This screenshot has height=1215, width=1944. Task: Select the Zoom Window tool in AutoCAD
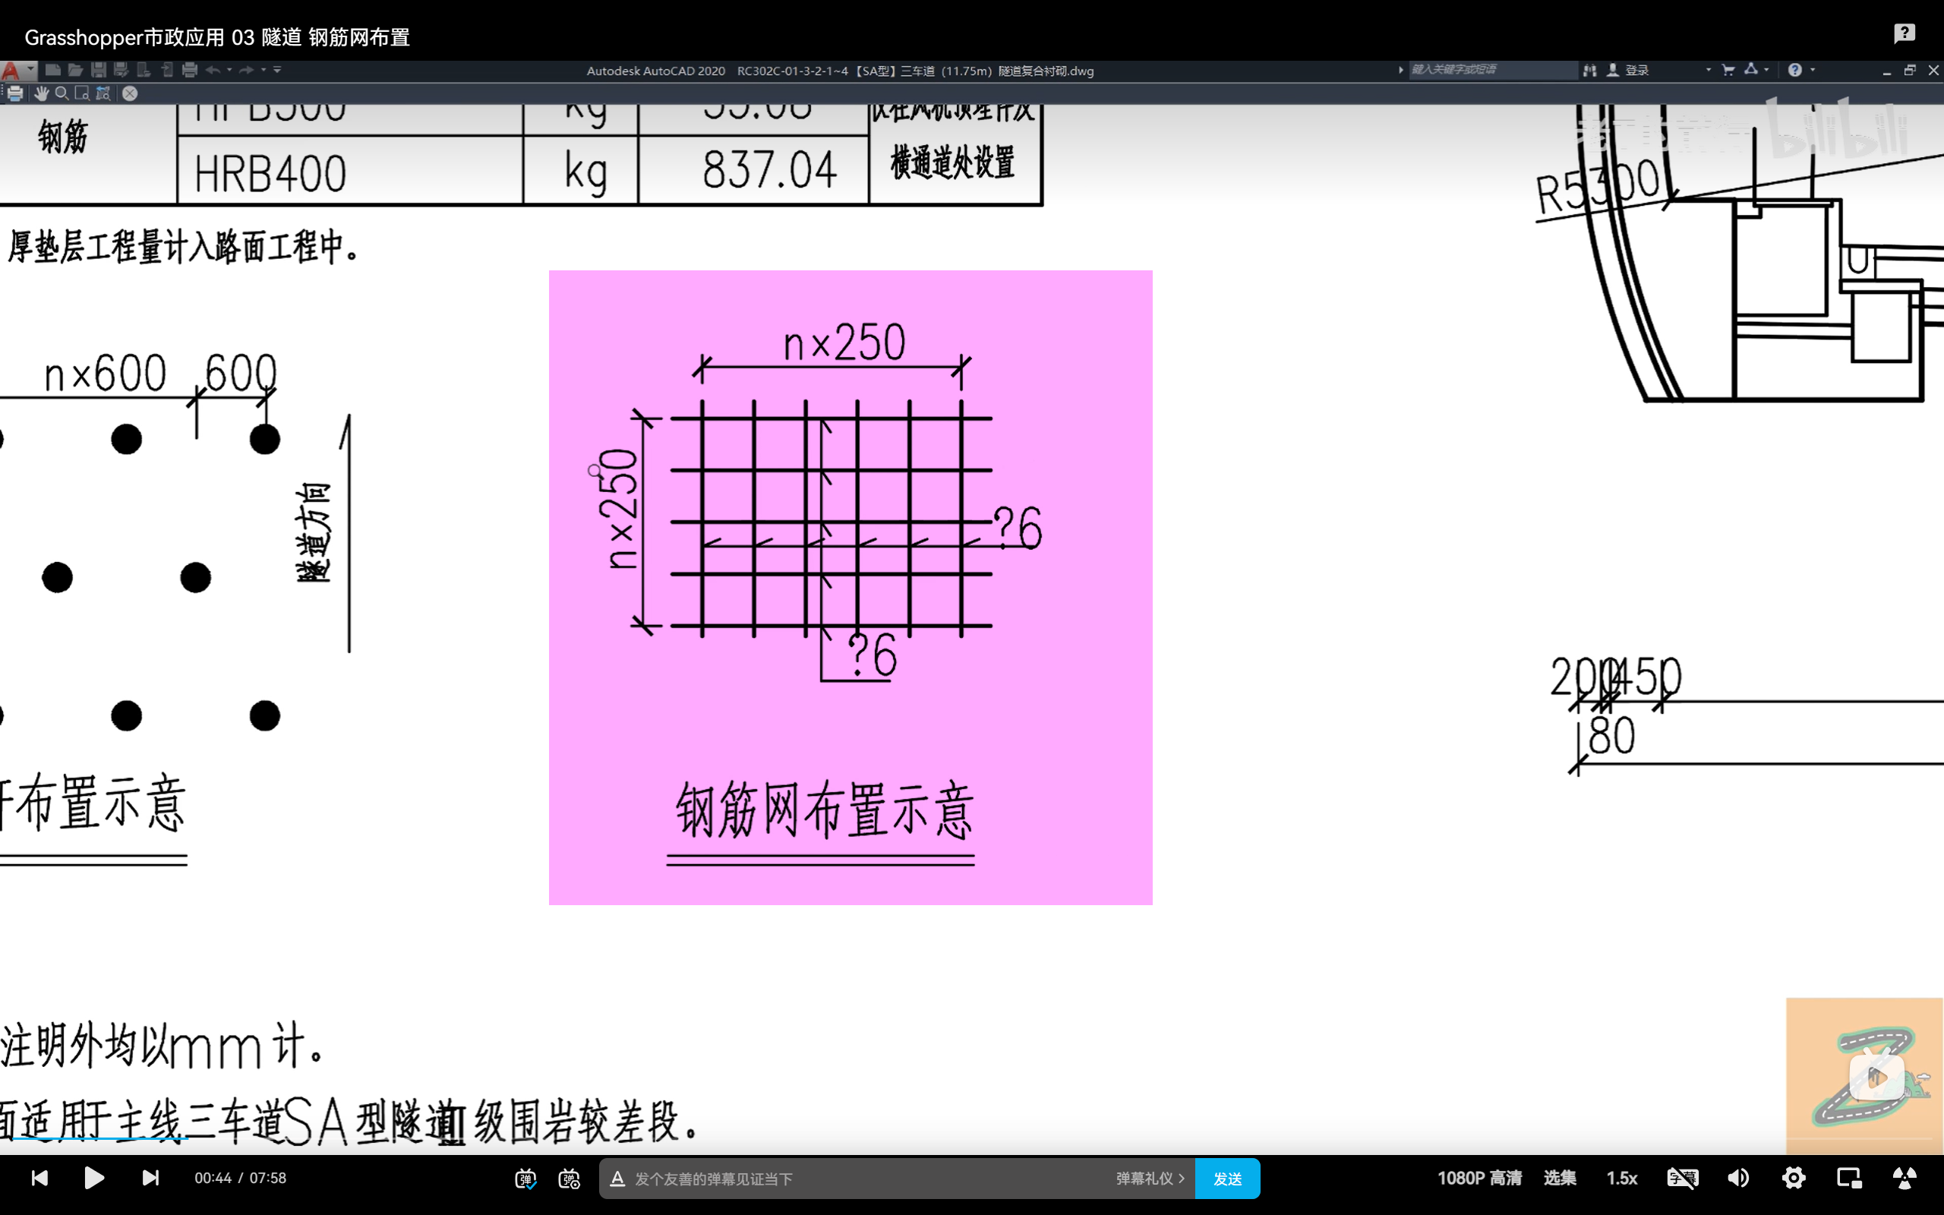[82, 93]
